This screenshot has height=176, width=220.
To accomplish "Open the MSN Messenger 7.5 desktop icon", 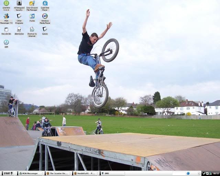I will [x=6, y=19].
